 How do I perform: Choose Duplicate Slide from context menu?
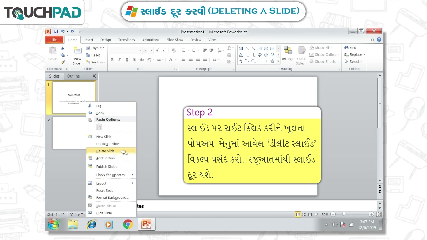coord(111,144)
